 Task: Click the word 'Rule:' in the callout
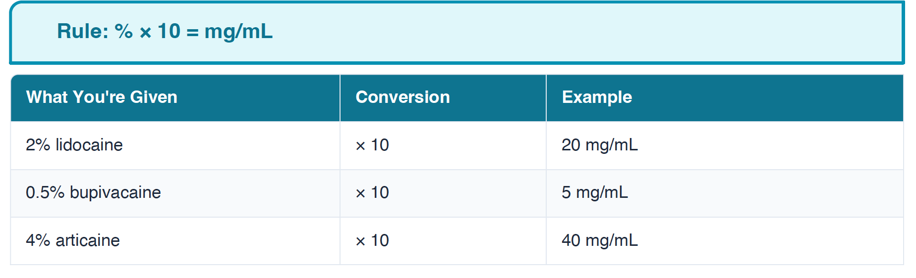pyautogui.click(x=83, y=31)
